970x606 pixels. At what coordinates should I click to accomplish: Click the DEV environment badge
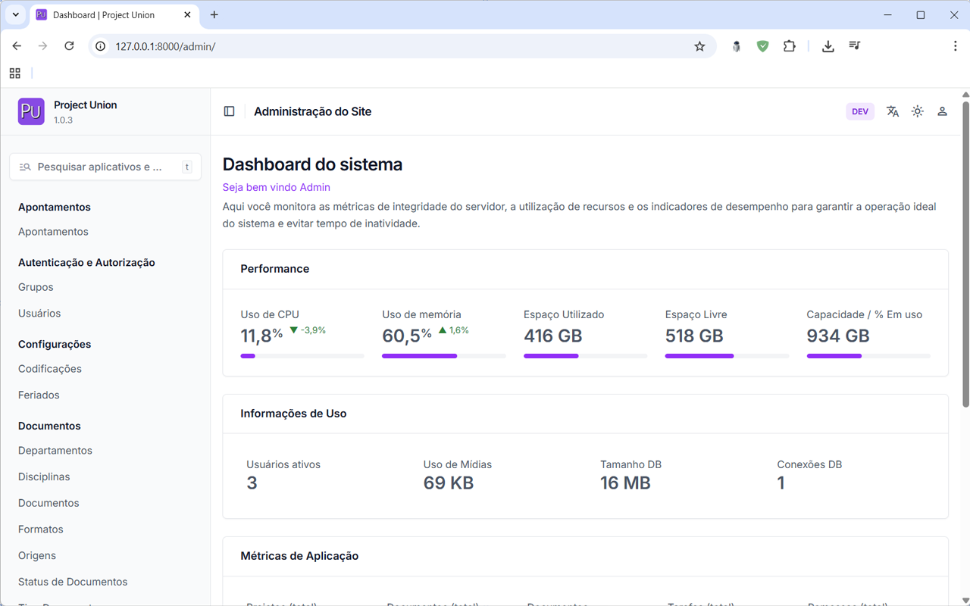click(x=859, y=111)
